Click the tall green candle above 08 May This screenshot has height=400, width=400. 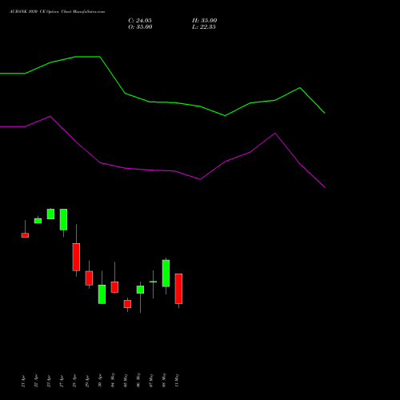(166, 274)
